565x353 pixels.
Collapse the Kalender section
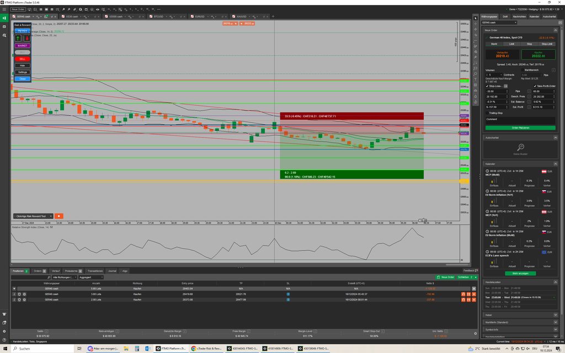pos(555,164)
